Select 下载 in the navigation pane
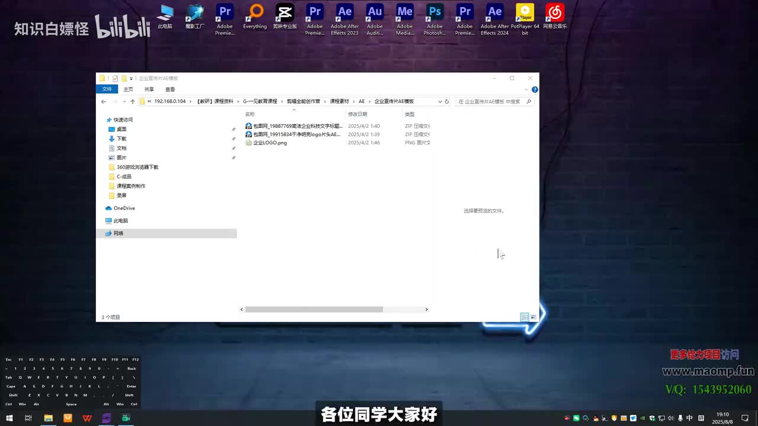 [121, 138]
